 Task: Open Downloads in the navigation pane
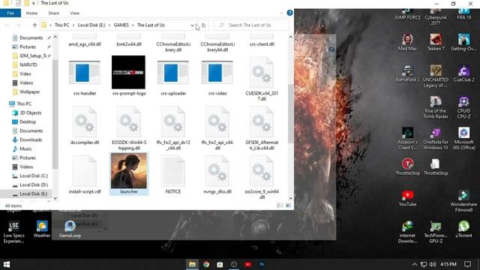[31, 140]
